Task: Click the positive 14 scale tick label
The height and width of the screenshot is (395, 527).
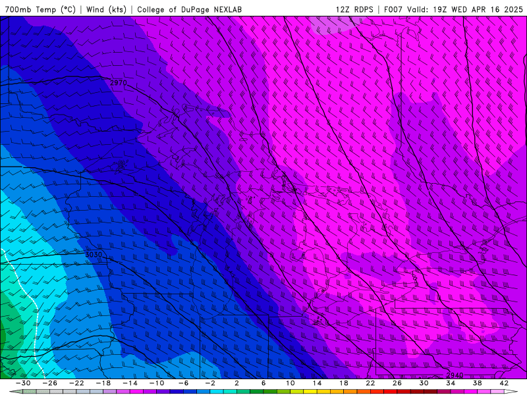Action: tap(317, 383)
